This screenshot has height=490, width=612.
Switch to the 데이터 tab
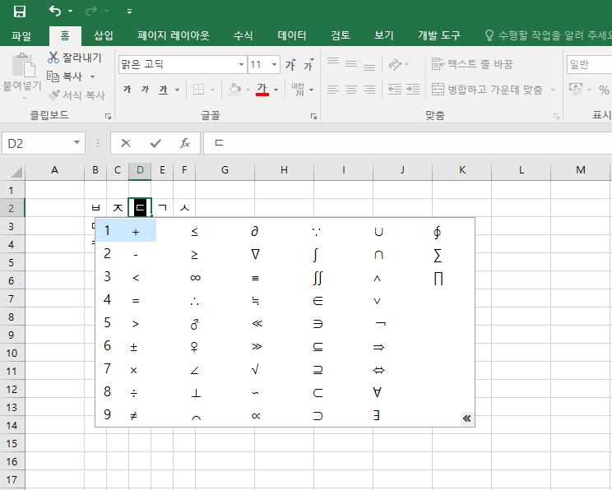291,36
